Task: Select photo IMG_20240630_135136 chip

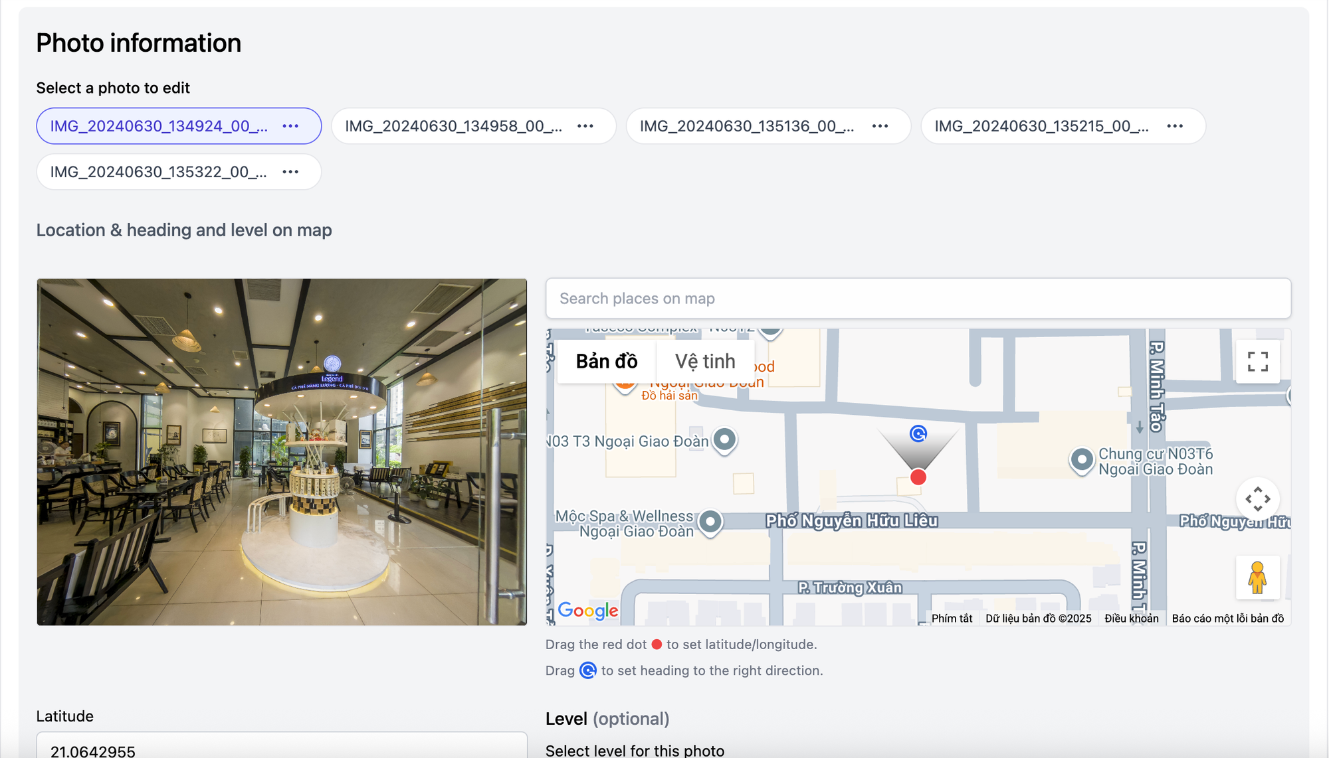Action: [747, 126]
